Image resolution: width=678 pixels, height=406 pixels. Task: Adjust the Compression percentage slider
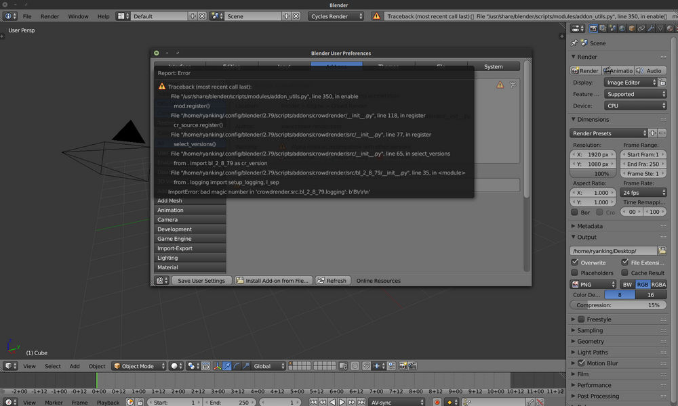pos(618,304)
